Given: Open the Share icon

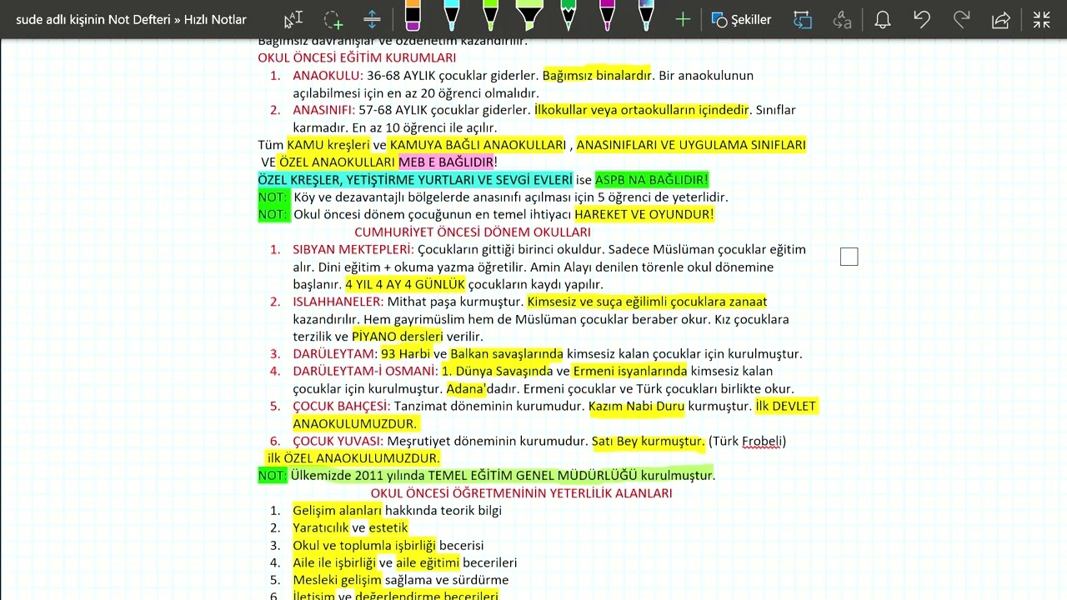Looking at the screenshot, I should pos(1001,19).
